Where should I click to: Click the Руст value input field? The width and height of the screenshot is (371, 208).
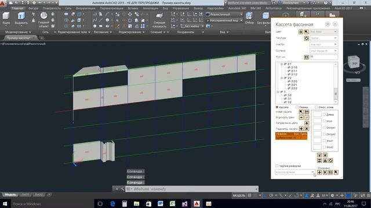323,57
